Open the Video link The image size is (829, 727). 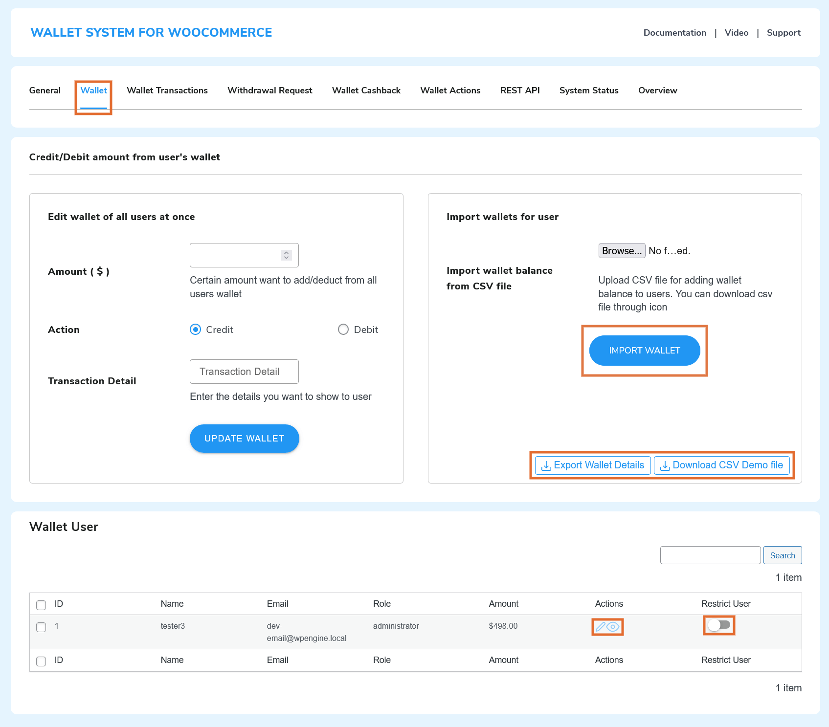[737, 33]
